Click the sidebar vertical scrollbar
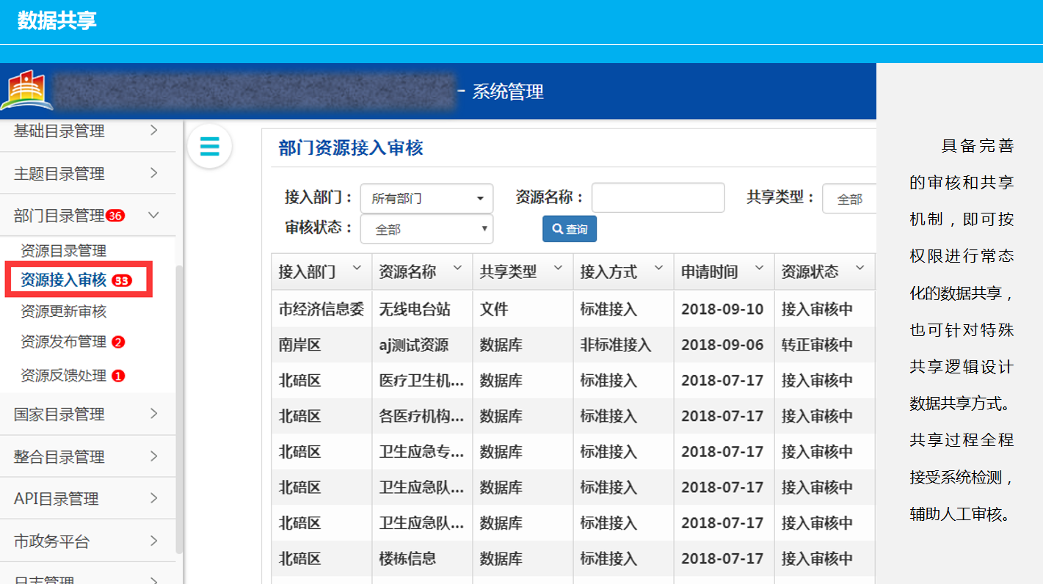The image size is (1043, 584). [180, 404]
